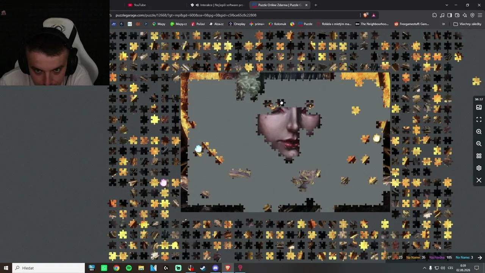Open the Brave VPN shield icon
Screen dimensions: 485x273
click(x=472, y=15)
